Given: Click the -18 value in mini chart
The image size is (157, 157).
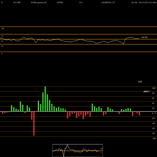Looking at the screenshot, I should pos(101,149).
